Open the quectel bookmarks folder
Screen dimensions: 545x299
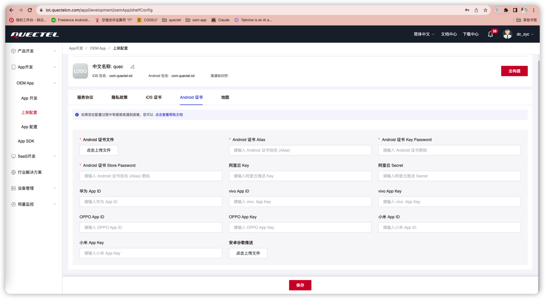click(172, 20)
